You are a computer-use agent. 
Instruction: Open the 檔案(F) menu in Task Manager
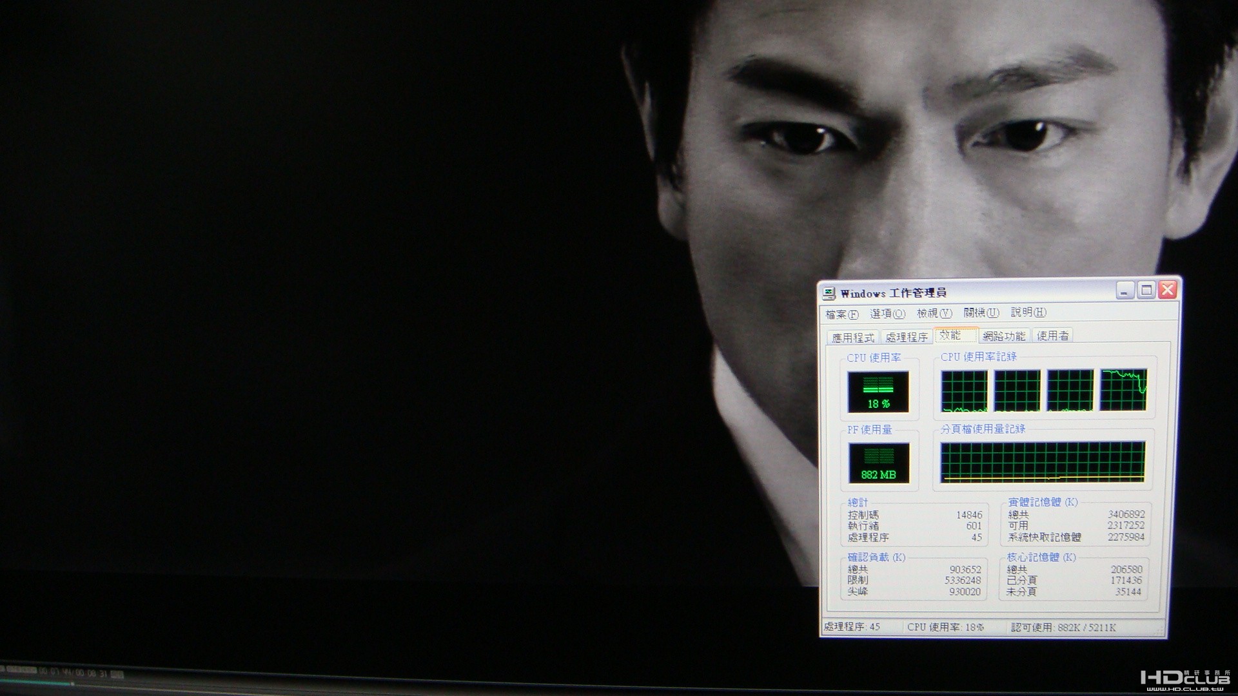841,314
